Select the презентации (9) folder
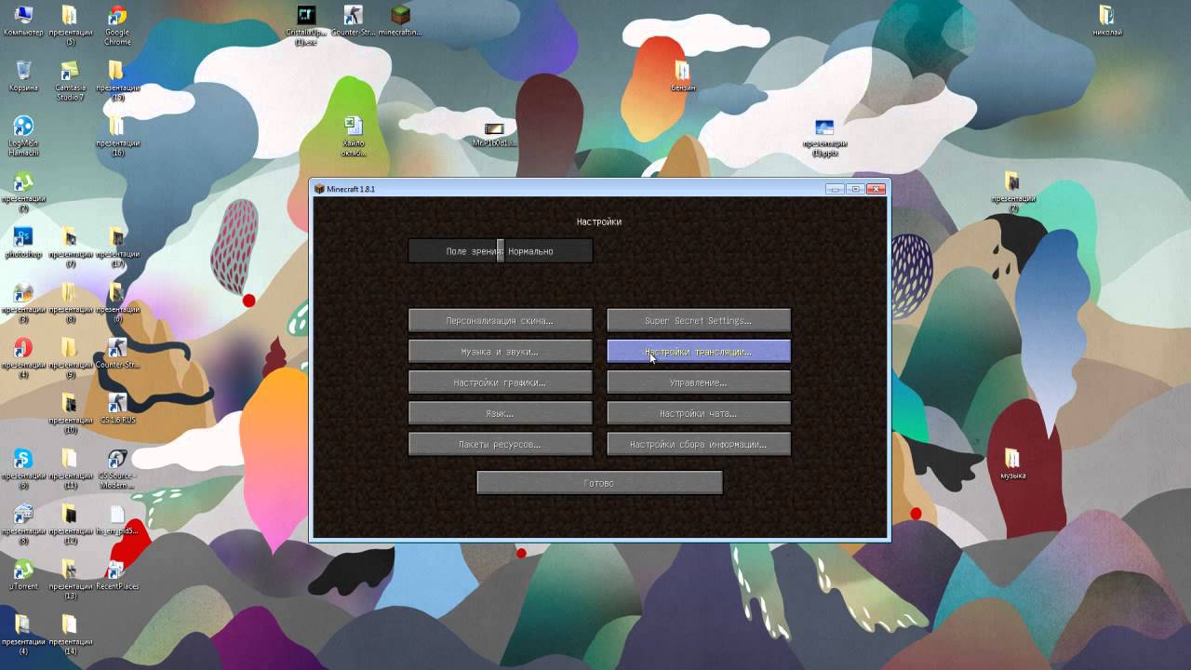The image size is (1191, 670). pyautogui.click(x=70, y=357)
